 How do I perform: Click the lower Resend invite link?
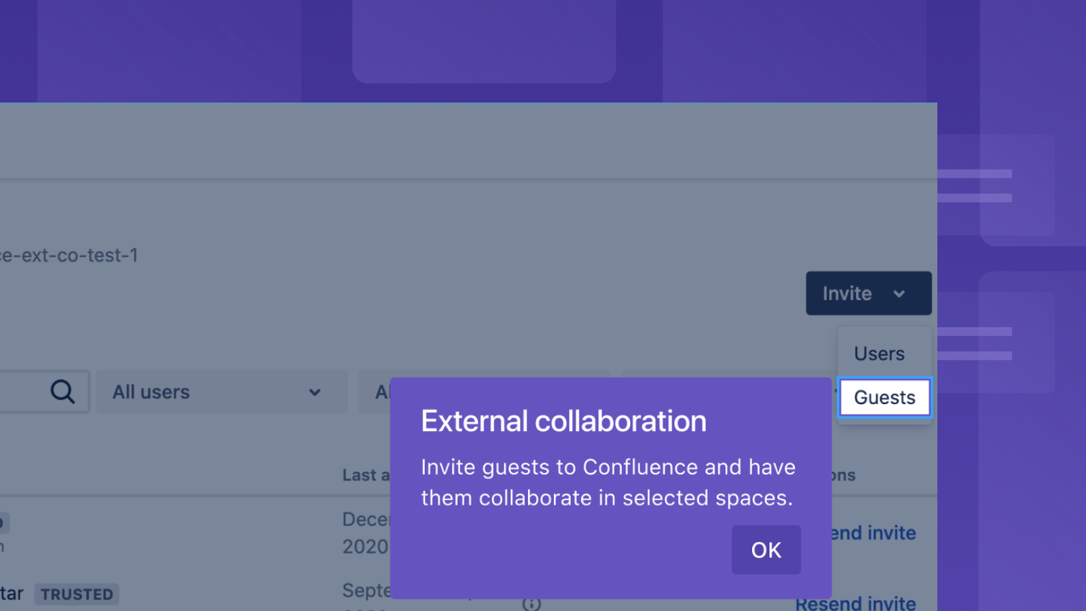tap(855, 603)
